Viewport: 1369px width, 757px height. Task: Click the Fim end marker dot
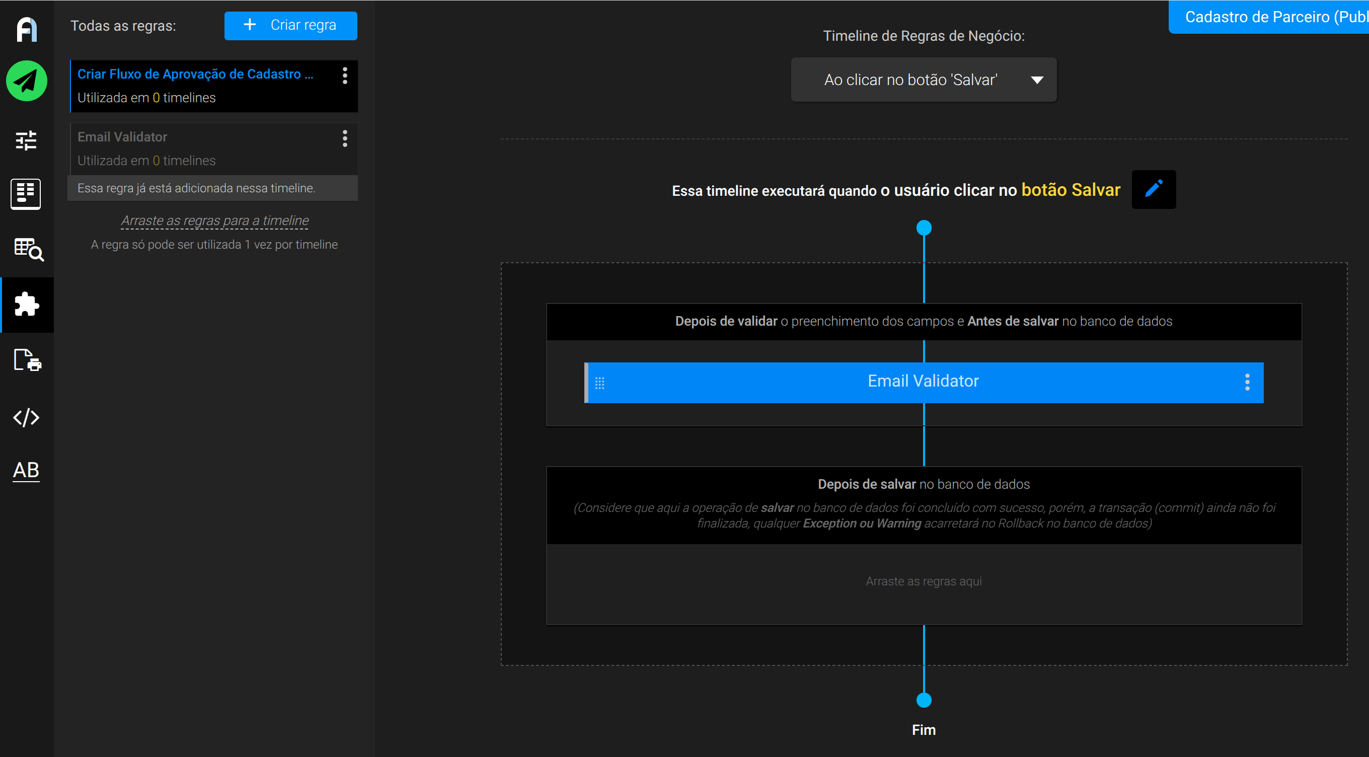point(924,700)
